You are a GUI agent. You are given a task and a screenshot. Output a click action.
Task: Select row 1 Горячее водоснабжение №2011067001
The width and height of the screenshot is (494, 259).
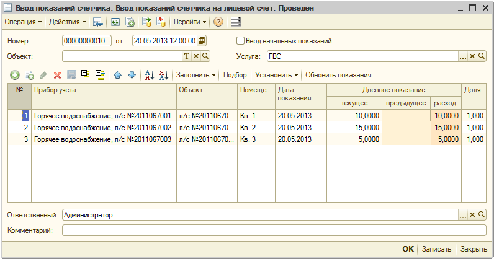coord(247,116)
